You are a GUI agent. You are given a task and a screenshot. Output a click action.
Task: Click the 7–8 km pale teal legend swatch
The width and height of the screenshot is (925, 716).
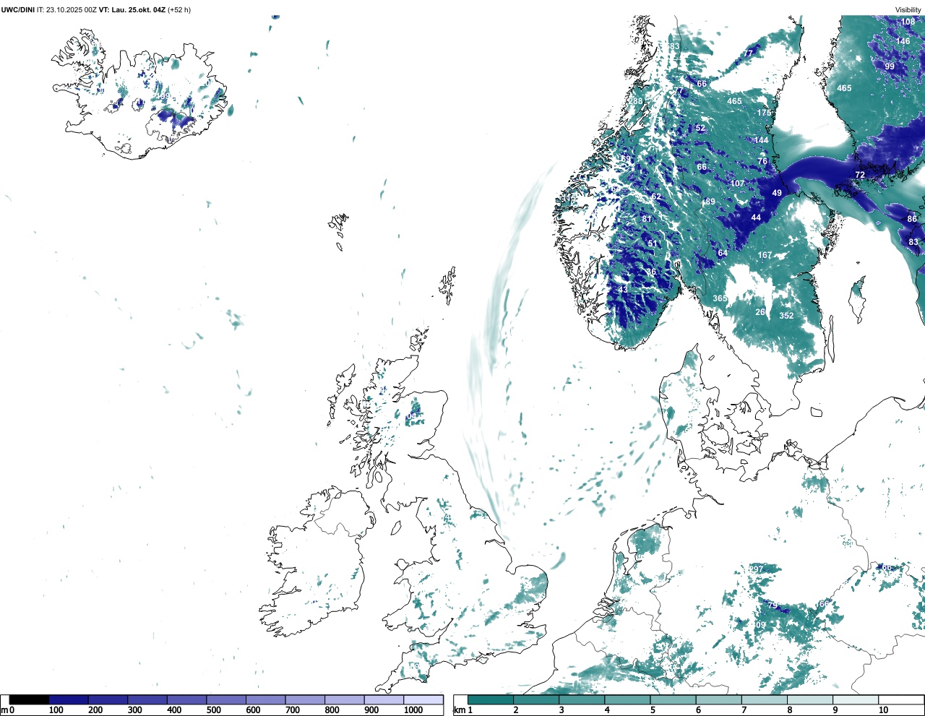tap(765, 699)
